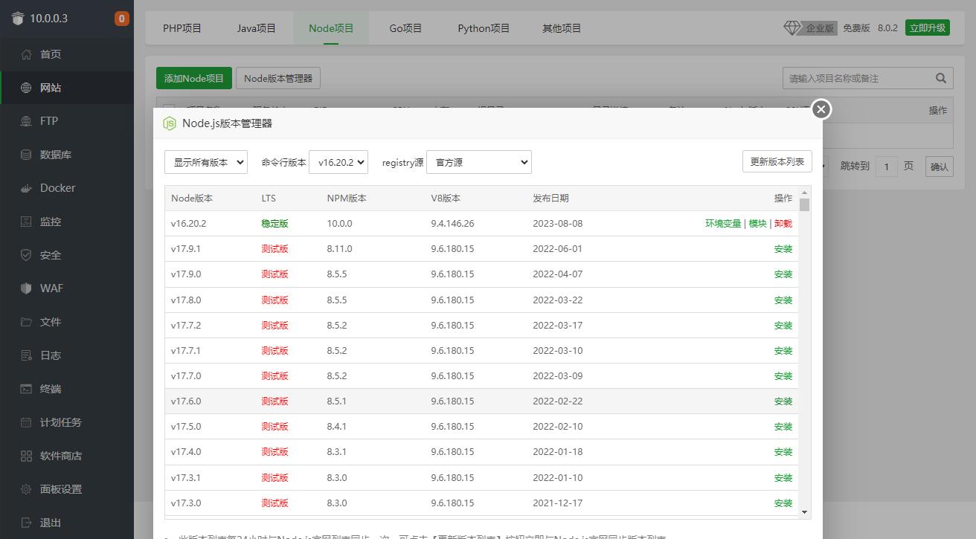Image resolution: width=976 pixels, height=539 pixels.
Task: Close the Node.js version manager dialog
Action: click(821, 109)
